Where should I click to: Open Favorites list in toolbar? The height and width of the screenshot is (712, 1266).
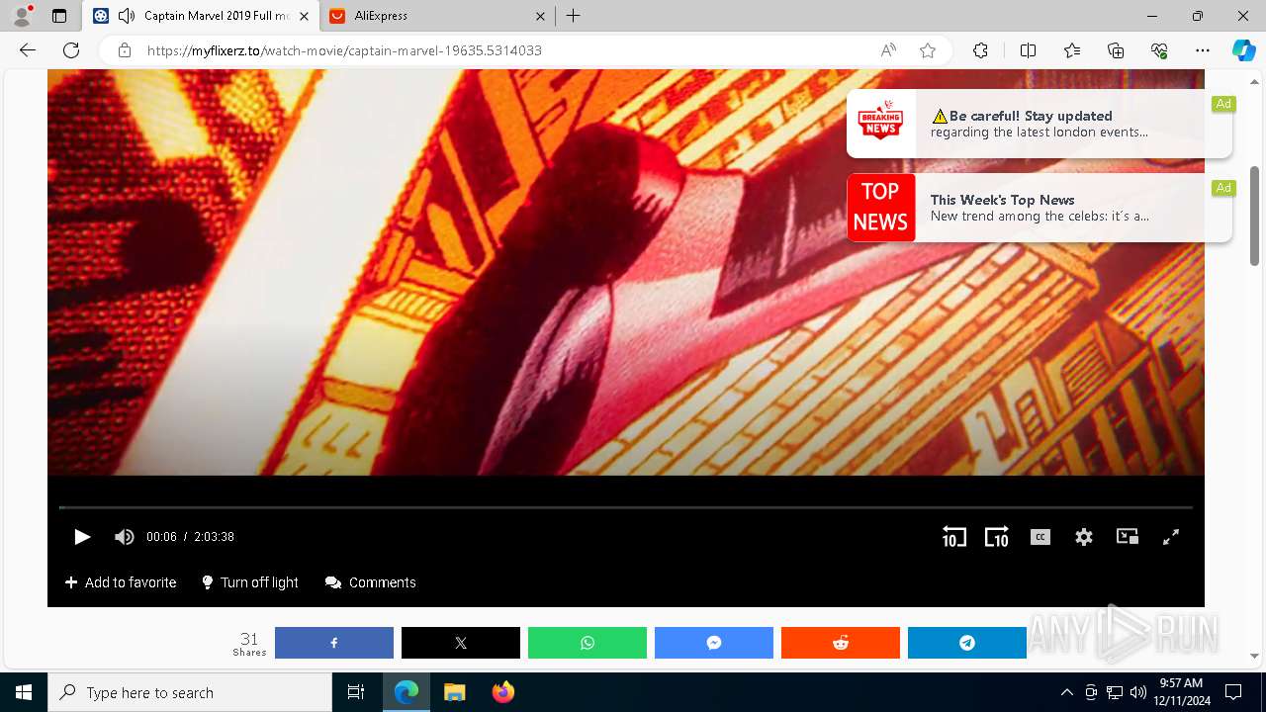(1072, 50)
